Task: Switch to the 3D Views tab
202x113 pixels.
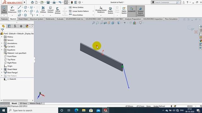Action: pos(23,103)
